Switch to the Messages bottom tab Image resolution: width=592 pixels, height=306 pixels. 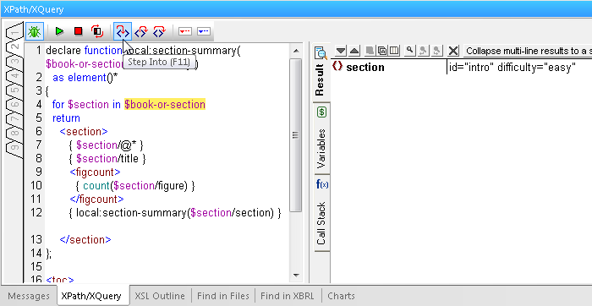point(29,296)
